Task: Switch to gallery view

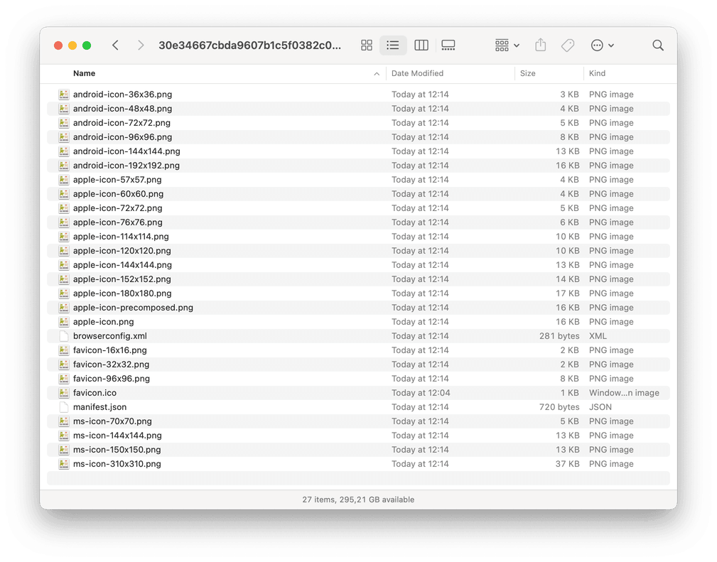Action: tap(448, 45)
